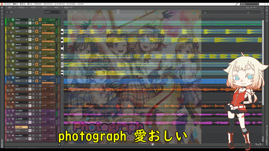
Task: Open the Mix screenset dropdown
Action: point(249,4)
